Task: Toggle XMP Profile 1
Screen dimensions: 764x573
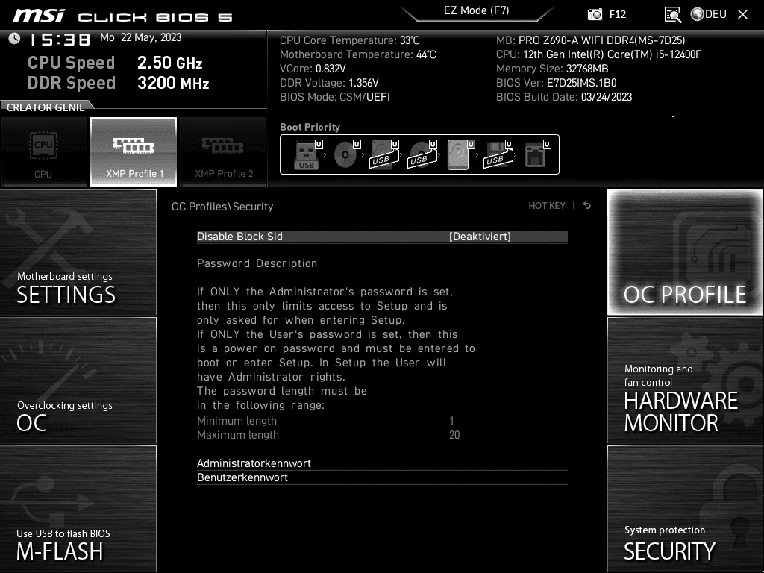Action: 134,152
